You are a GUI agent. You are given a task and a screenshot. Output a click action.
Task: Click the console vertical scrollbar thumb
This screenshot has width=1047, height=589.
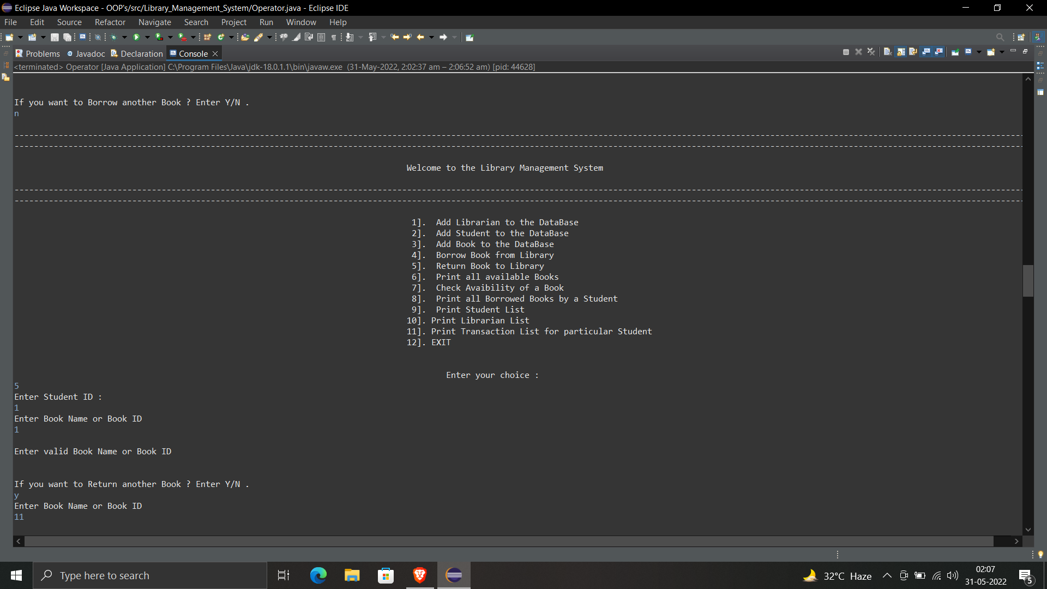1028,280
